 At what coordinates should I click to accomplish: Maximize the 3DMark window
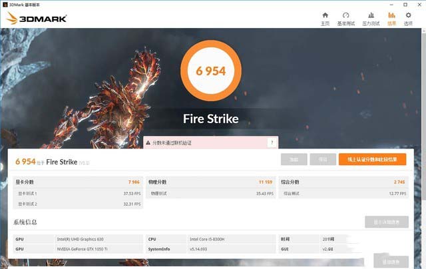[x=405, y=5]
